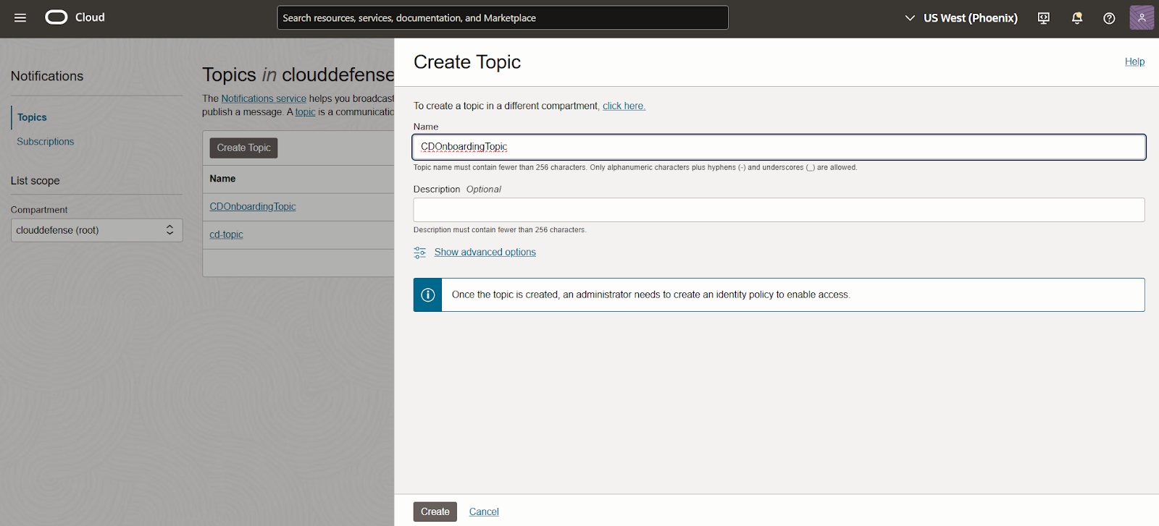Follow the 'click here' compartment link
1159x526 pixels.
pyautogui.click(x=624, y=106)
